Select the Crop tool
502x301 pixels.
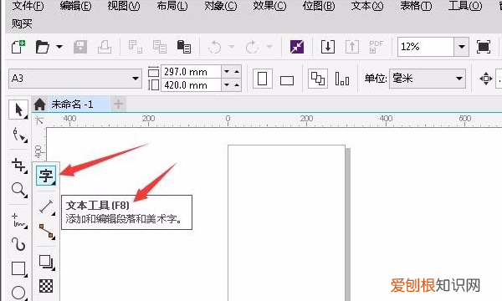[19, 166]
